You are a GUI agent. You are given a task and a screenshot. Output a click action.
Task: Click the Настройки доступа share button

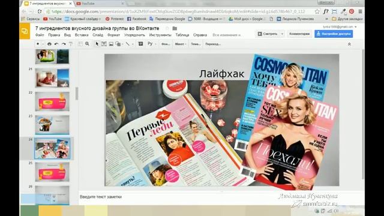pyautogui.click(x=334, y=34)
